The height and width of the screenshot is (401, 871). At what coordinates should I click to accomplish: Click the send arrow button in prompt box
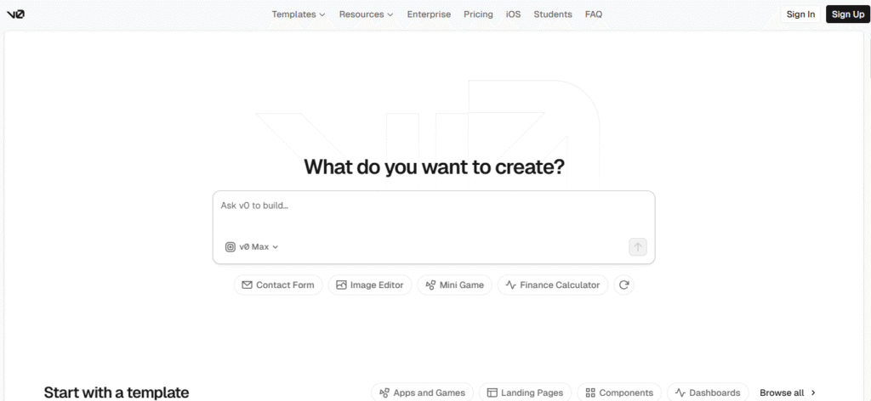pyautogui.click(x=638, y=247)
